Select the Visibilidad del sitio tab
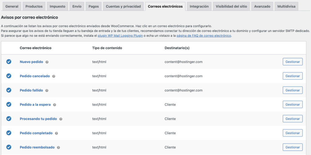 pos(231,6)
